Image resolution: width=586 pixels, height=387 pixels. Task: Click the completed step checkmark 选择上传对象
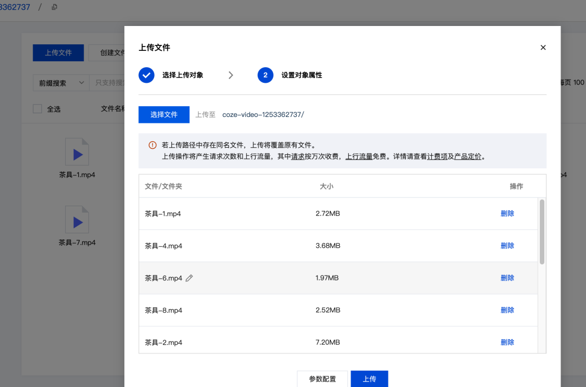[x=146, y=75]
